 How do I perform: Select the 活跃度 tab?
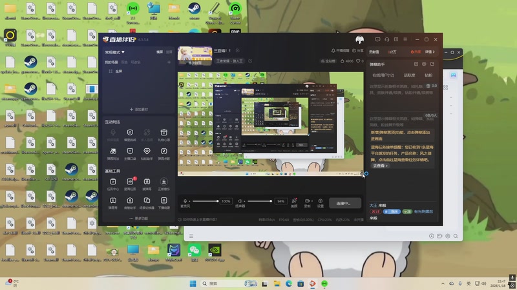pos(409,75)
